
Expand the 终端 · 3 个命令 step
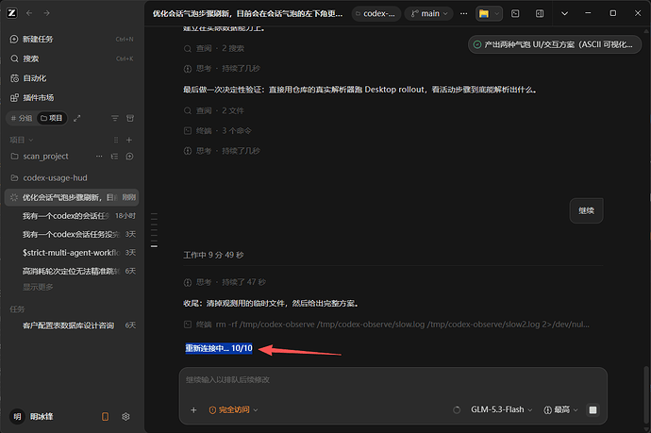coord(218,131)
